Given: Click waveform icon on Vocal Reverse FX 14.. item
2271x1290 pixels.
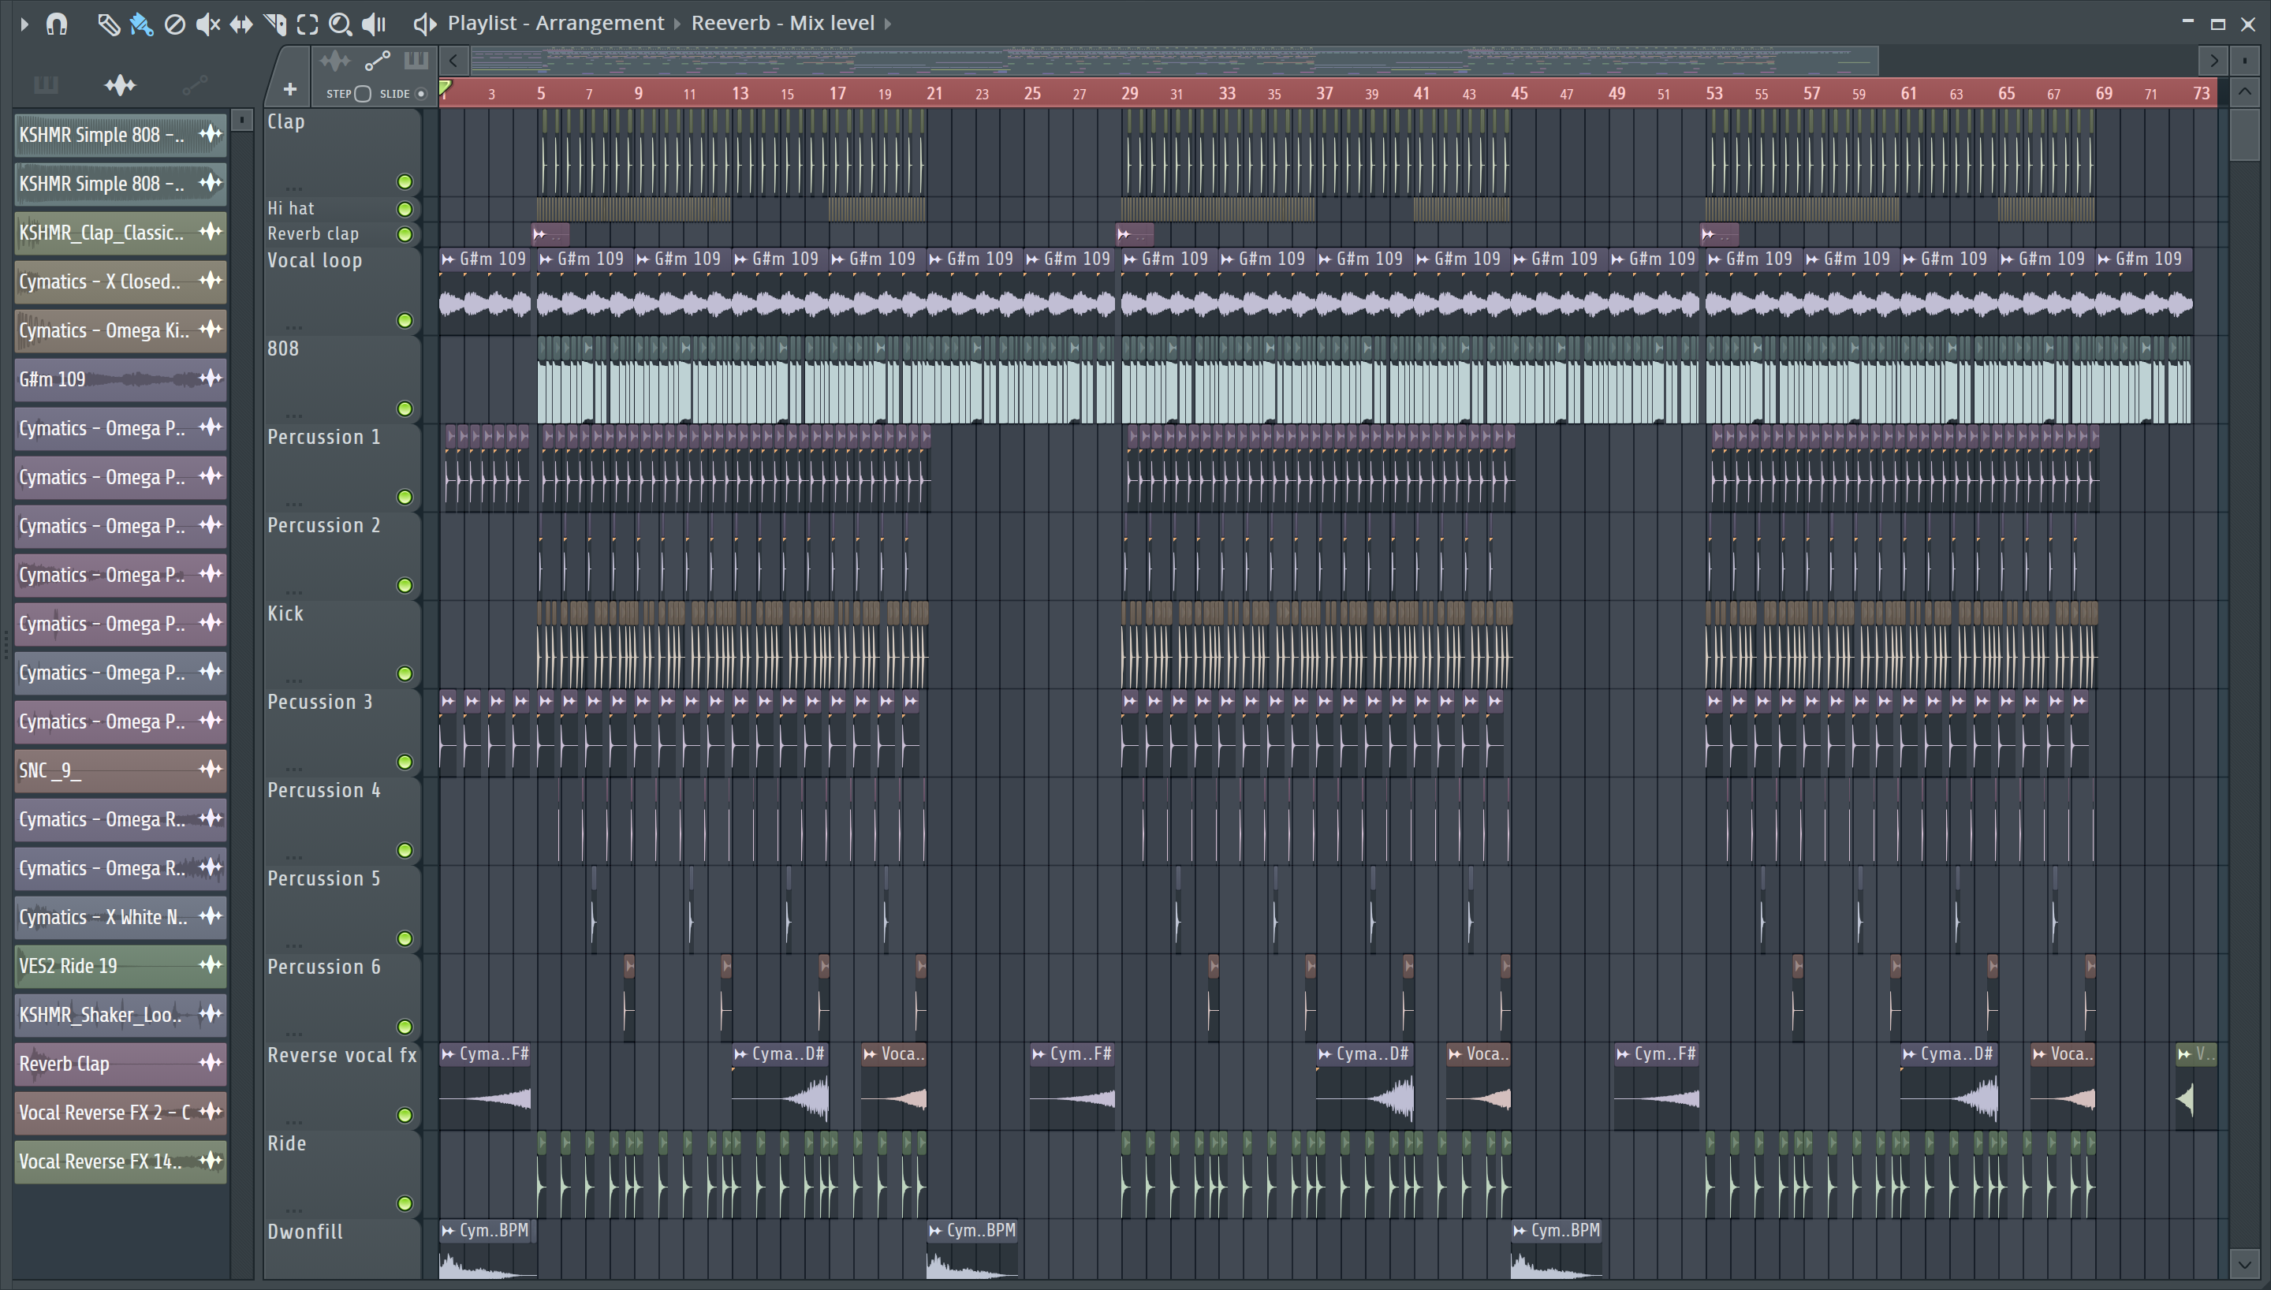Looking at the screenshot, I should point(210,1161).
